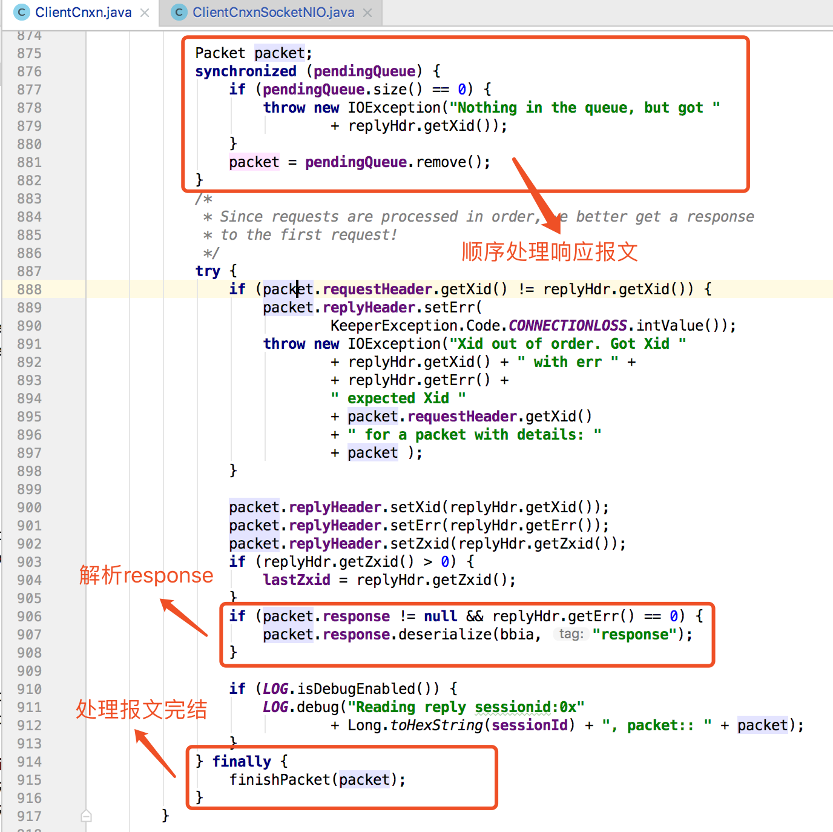
Task: Click the string "Reading reply sessionid:0x"
Action: tap(466, 707)
